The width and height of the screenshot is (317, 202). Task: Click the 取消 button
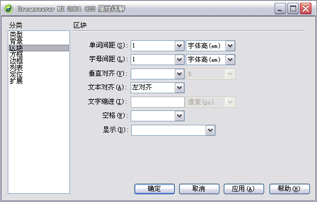tap(199, 189)
